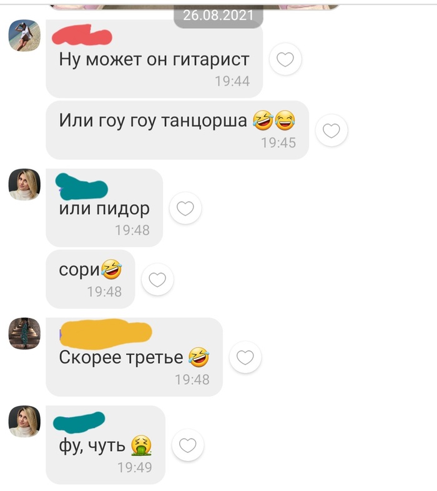Tap the teal-scribbled name above 19:48 message
The image size is (437, 491).
pyautogui.click(x=81, y=187)
